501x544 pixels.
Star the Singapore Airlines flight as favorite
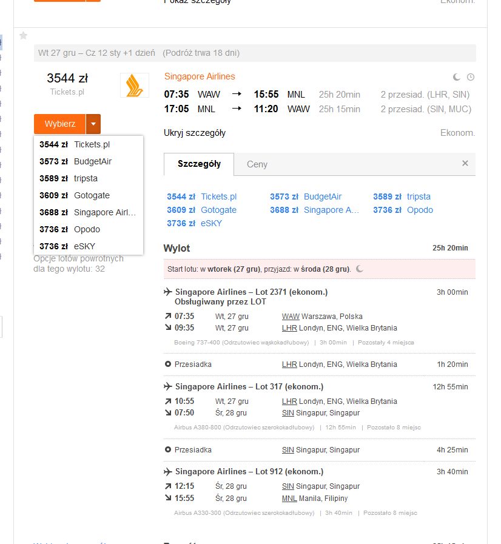(23, 35)
